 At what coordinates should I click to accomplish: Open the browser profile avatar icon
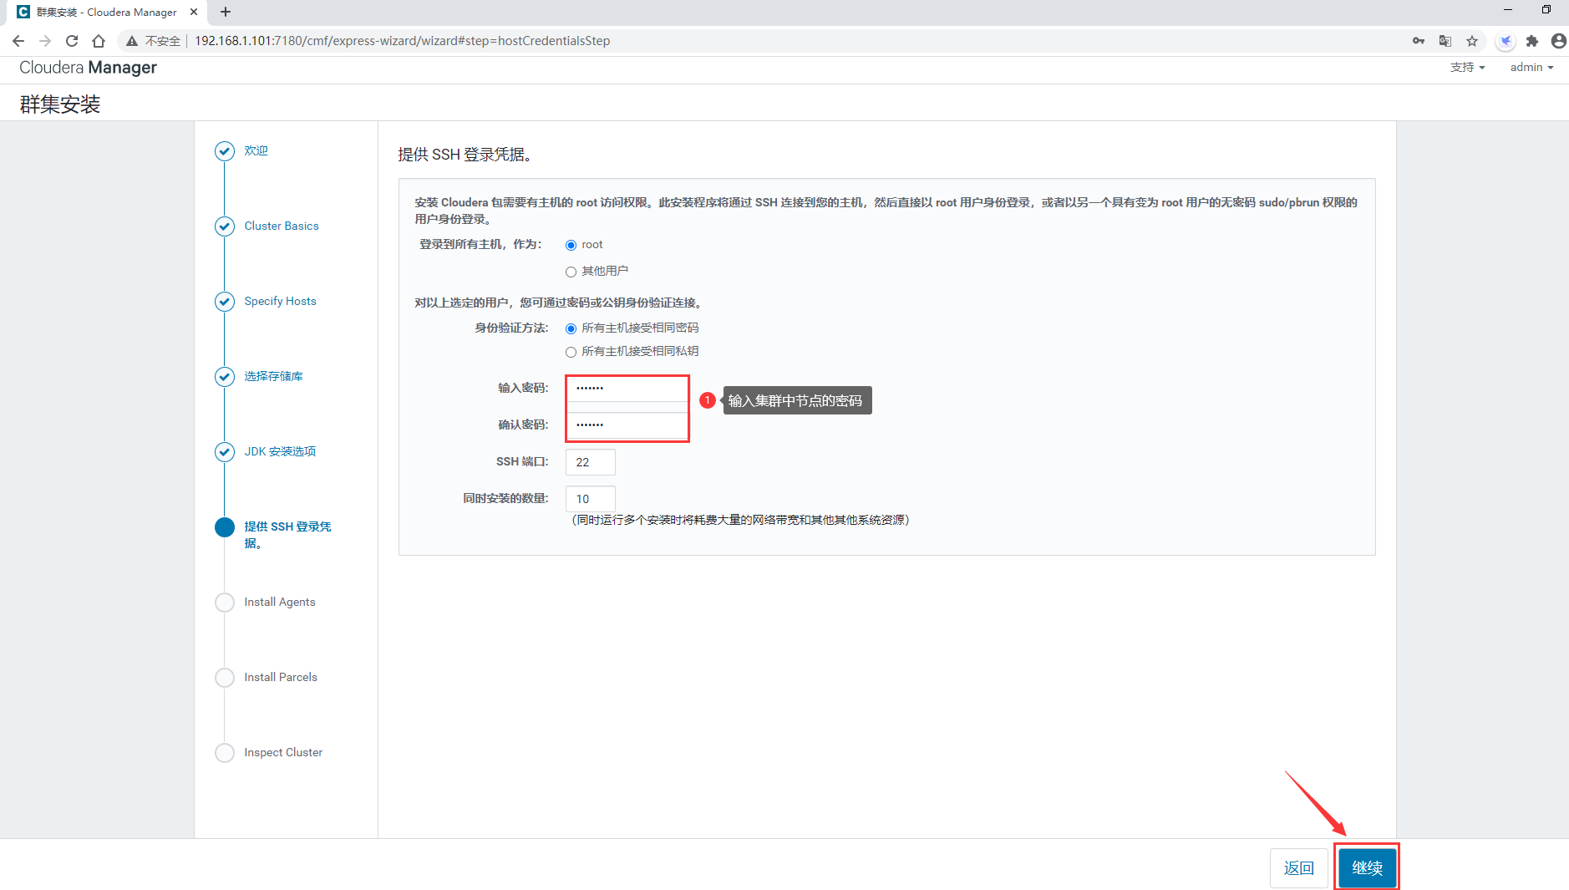coord(1559,41)
